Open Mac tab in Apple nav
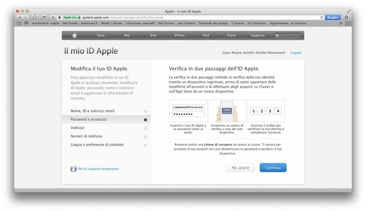This screenshot has width=366, height=212. click(127, 35)
